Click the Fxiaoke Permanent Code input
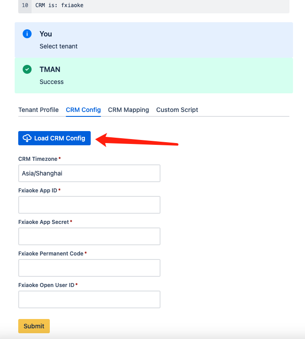The height and width of the screenshot is (339, 305). click(89, 268)
